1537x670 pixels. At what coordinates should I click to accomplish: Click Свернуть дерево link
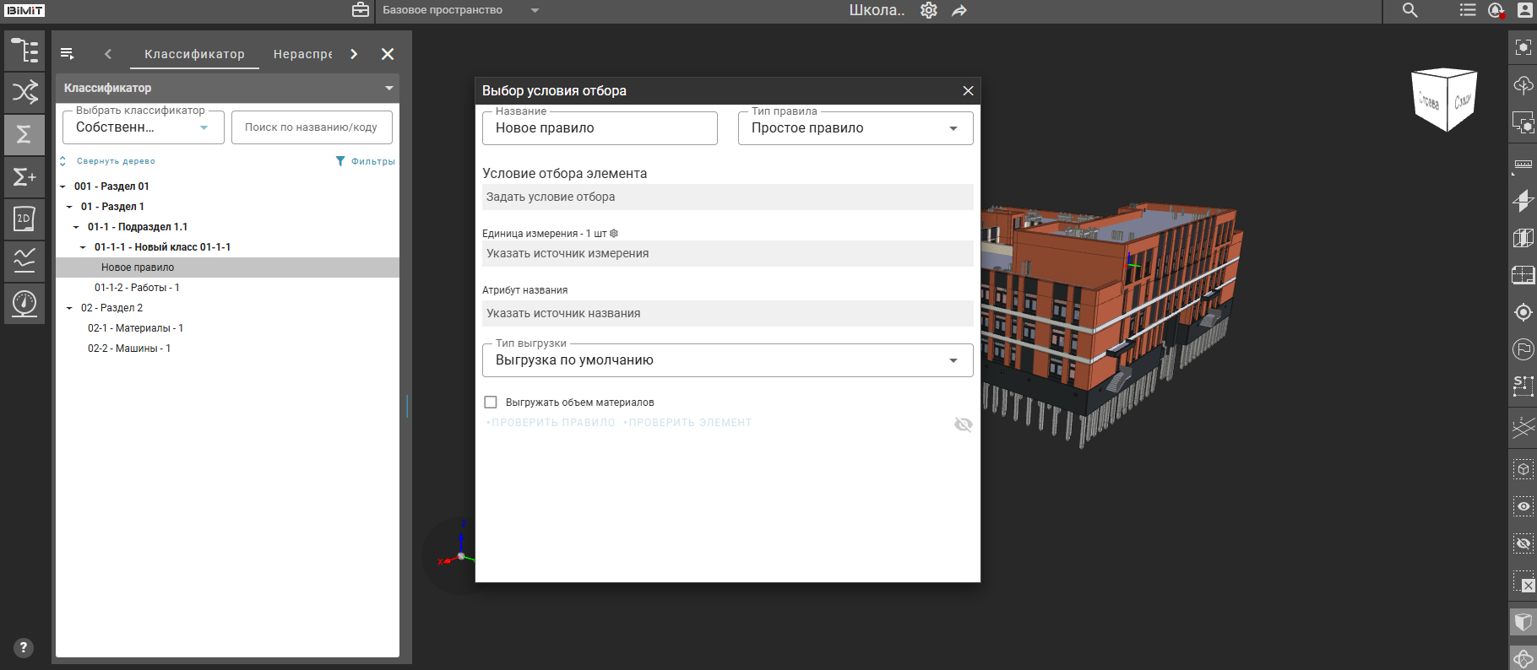pyautogui.click(x=115, y=161)
